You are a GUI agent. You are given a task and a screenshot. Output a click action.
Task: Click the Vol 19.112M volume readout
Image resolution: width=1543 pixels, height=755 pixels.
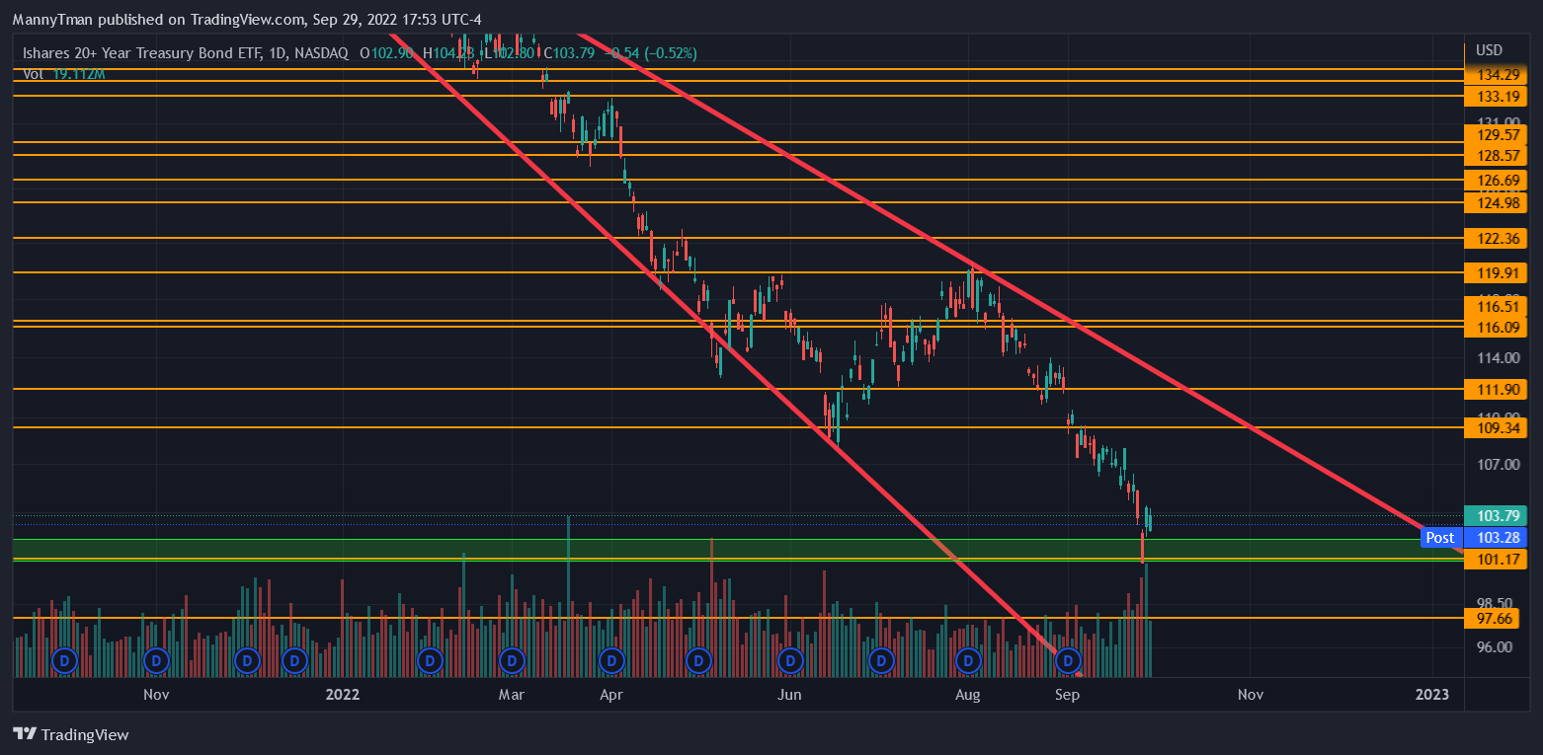coord(63,74)
